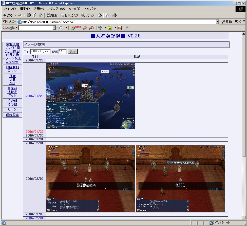The width and height of the screenshot is (247, 226).
Task: Open the ファイル(F) menu
Action: pos(9,9)
